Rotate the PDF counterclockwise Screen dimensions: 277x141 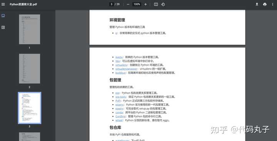point(163,4)
